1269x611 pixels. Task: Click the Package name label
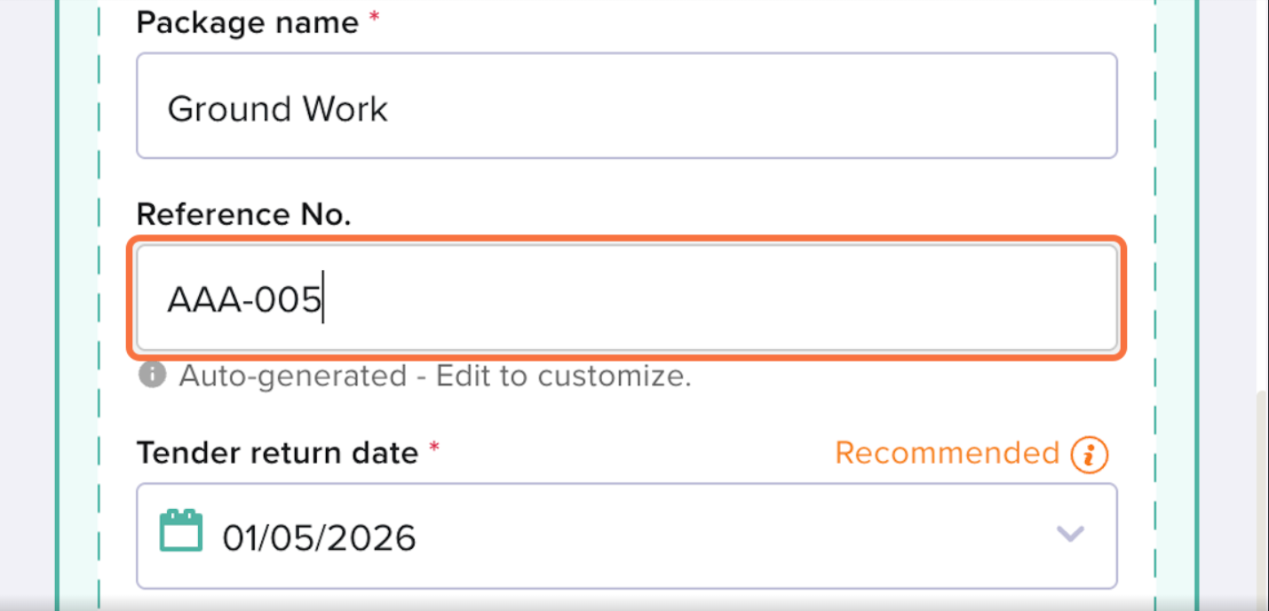[x=248, y=23]
